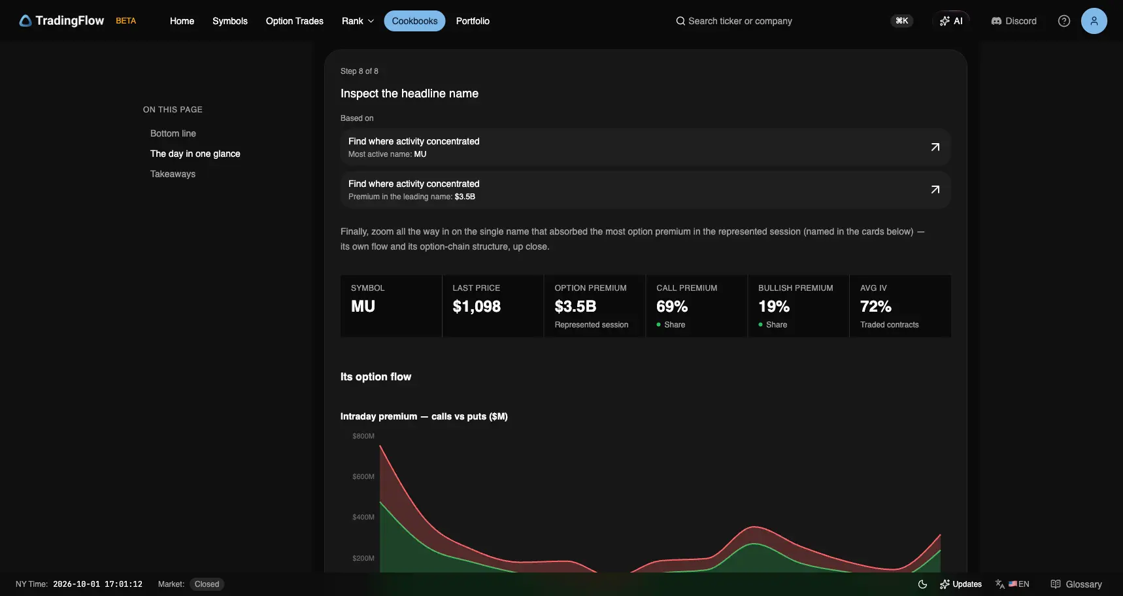
Task: Select the Cookbooks tab
Action: point(414,21)
